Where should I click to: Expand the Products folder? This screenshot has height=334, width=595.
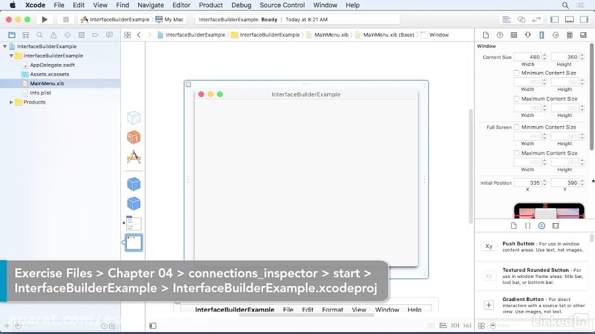click(x=11, y=102)
